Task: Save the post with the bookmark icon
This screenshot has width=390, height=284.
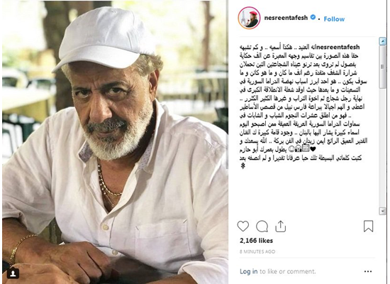Action: 368,226
